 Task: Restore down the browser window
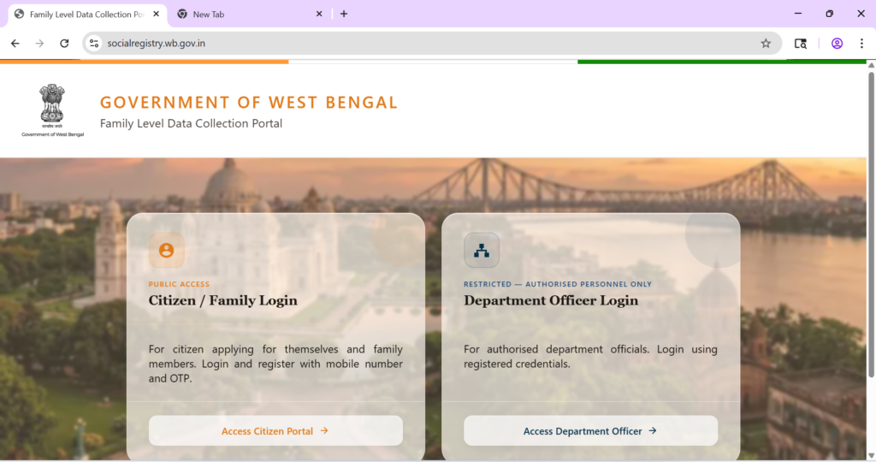click(x=829, y=14)
